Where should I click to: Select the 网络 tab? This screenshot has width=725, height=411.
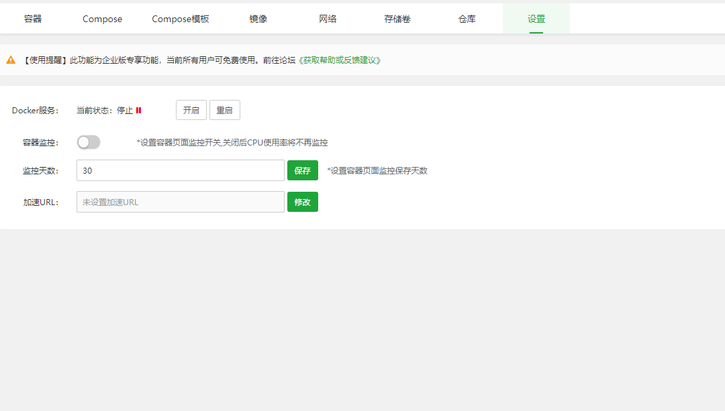(x=328, y=19)
